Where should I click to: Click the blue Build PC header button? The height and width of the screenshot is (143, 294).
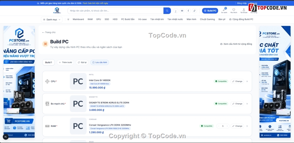pos(210,11)
